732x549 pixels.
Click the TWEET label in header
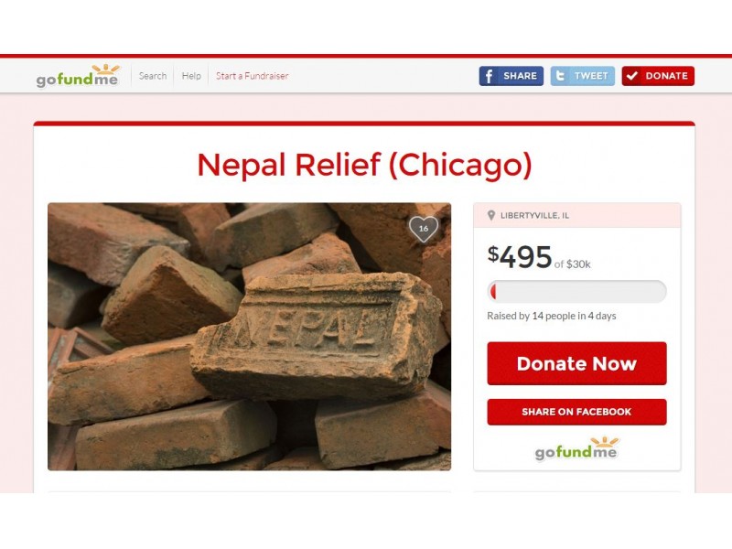click(591, 76)
